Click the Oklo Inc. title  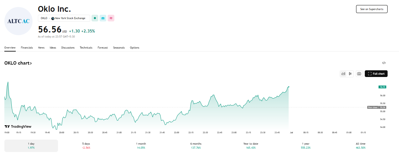pos(54,9)
